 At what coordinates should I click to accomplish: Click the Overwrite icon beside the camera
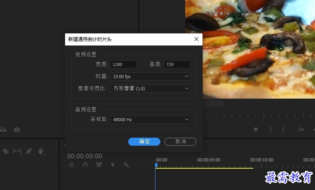tap(3, 130)
